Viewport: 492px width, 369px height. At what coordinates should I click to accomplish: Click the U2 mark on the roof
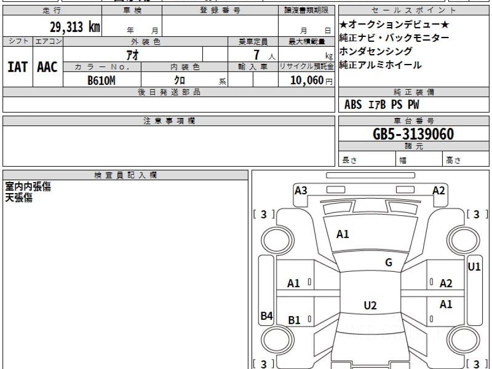point(370,305)
